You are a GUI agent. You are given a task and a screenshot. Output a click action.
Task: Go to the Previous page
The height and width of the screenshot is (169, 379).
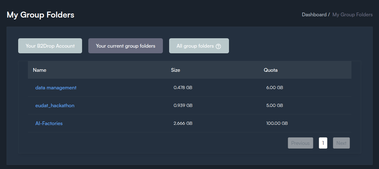[x=300, y=143]
